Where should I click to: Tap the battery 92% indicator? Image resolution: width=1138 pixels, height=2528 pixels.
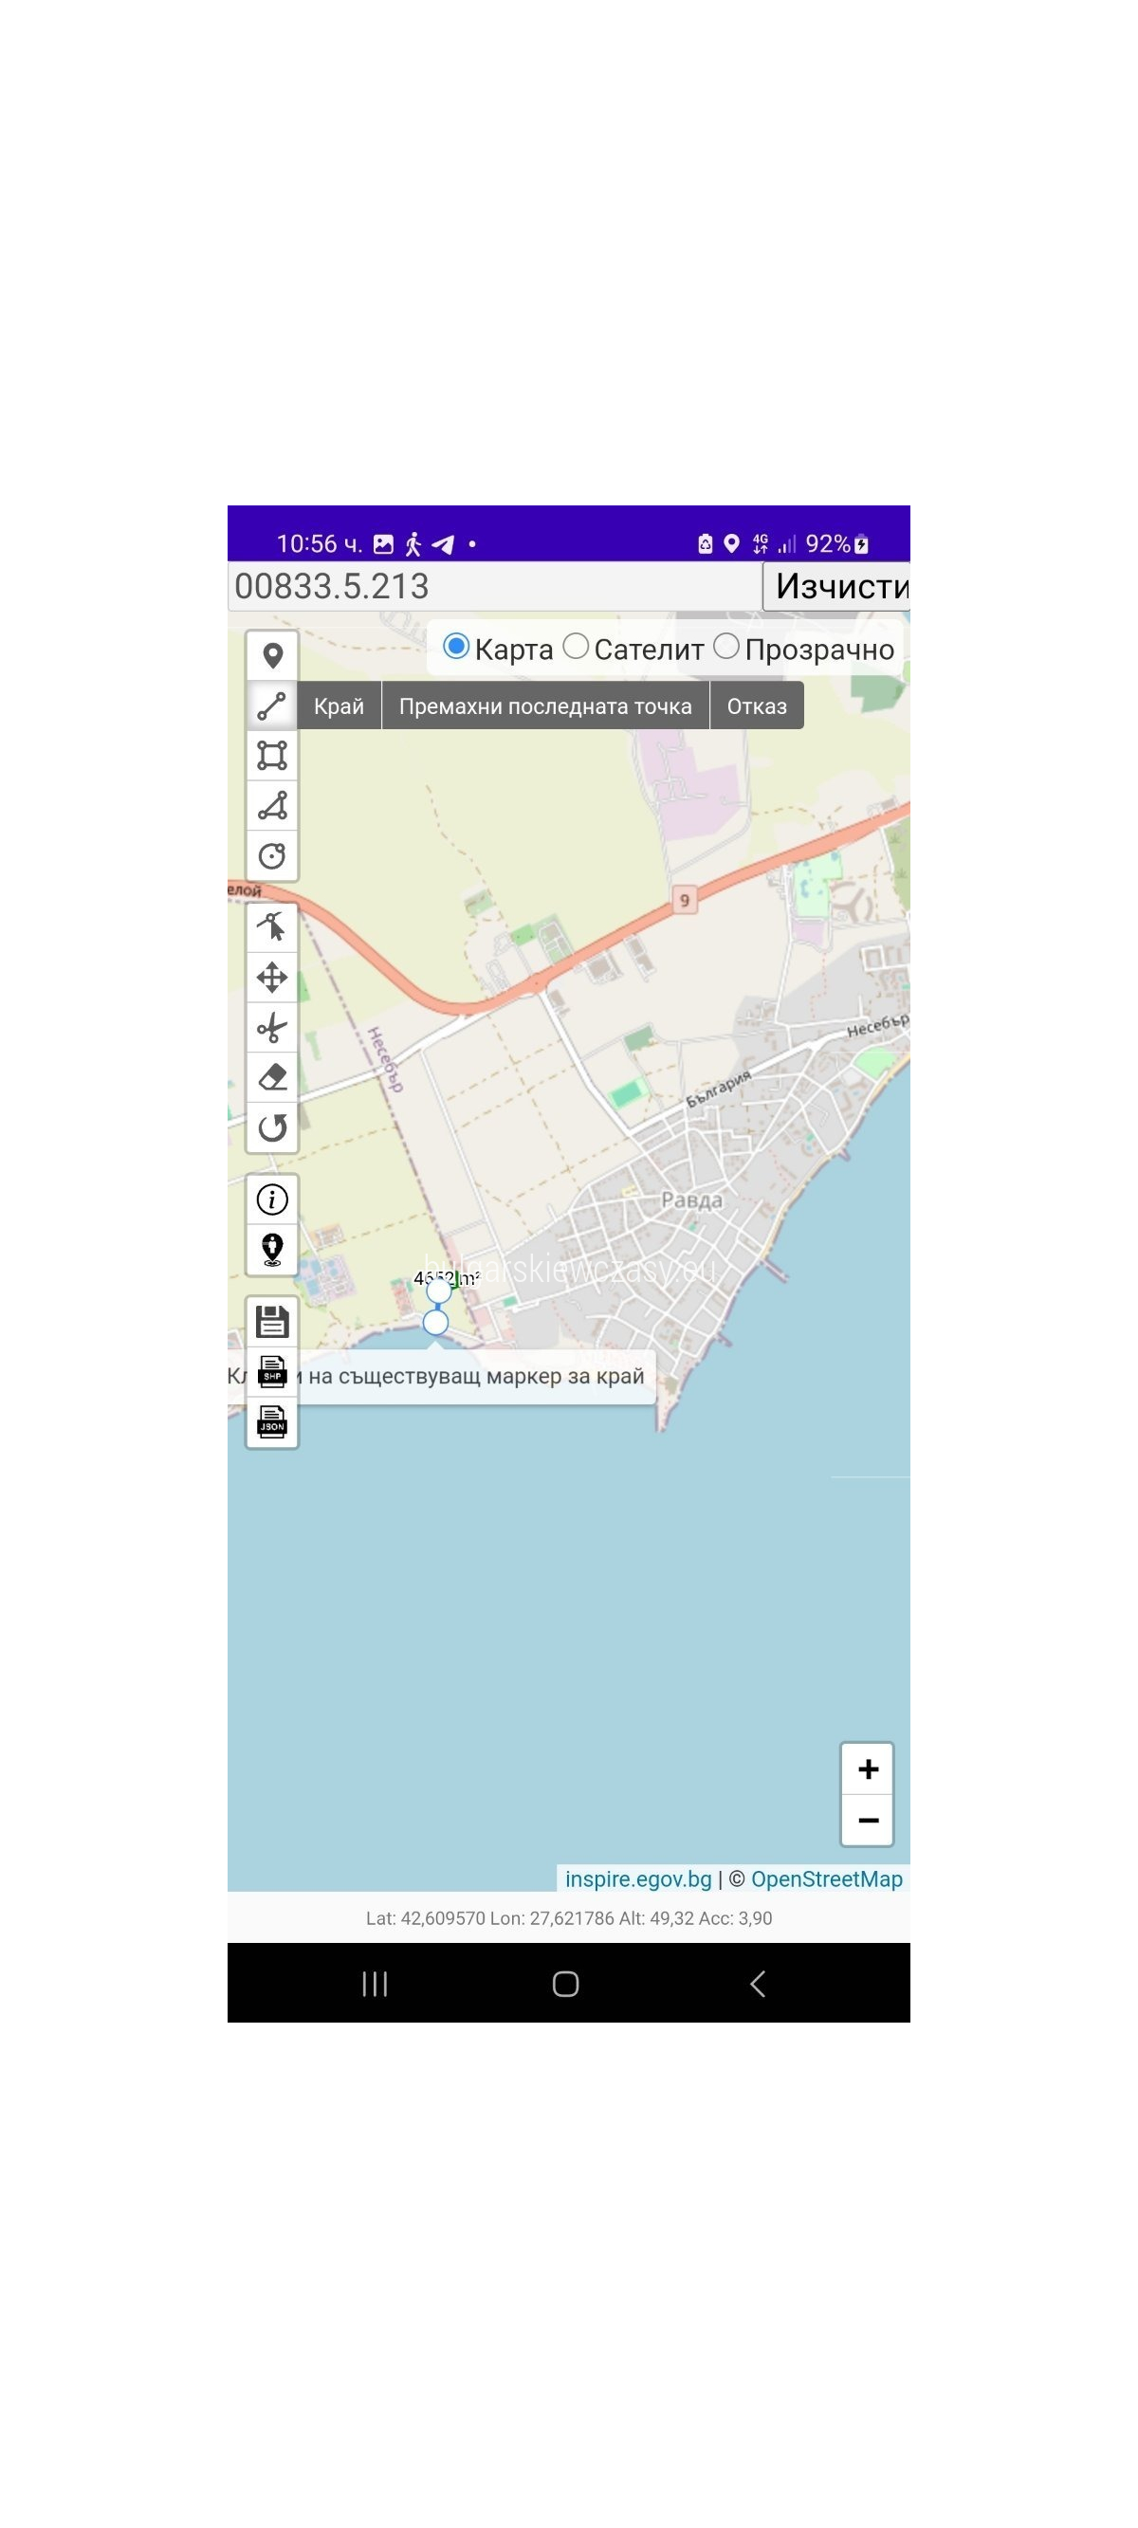pos(836,543)
